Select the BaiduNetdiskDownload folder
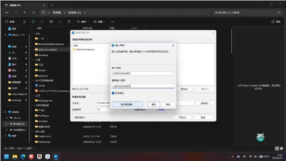The image size is (286, 161). pyautogui.click(x=49, y=44)
